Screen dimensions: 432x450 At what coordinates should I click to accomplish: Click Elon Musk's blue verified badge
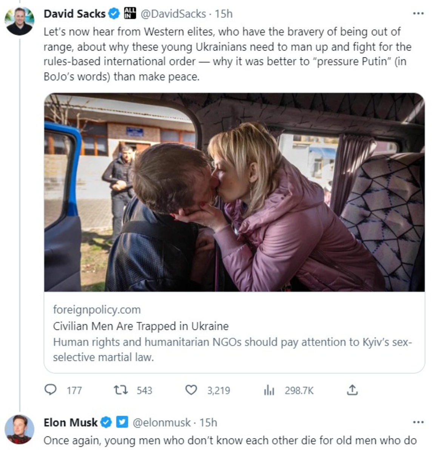pos(106,422)
